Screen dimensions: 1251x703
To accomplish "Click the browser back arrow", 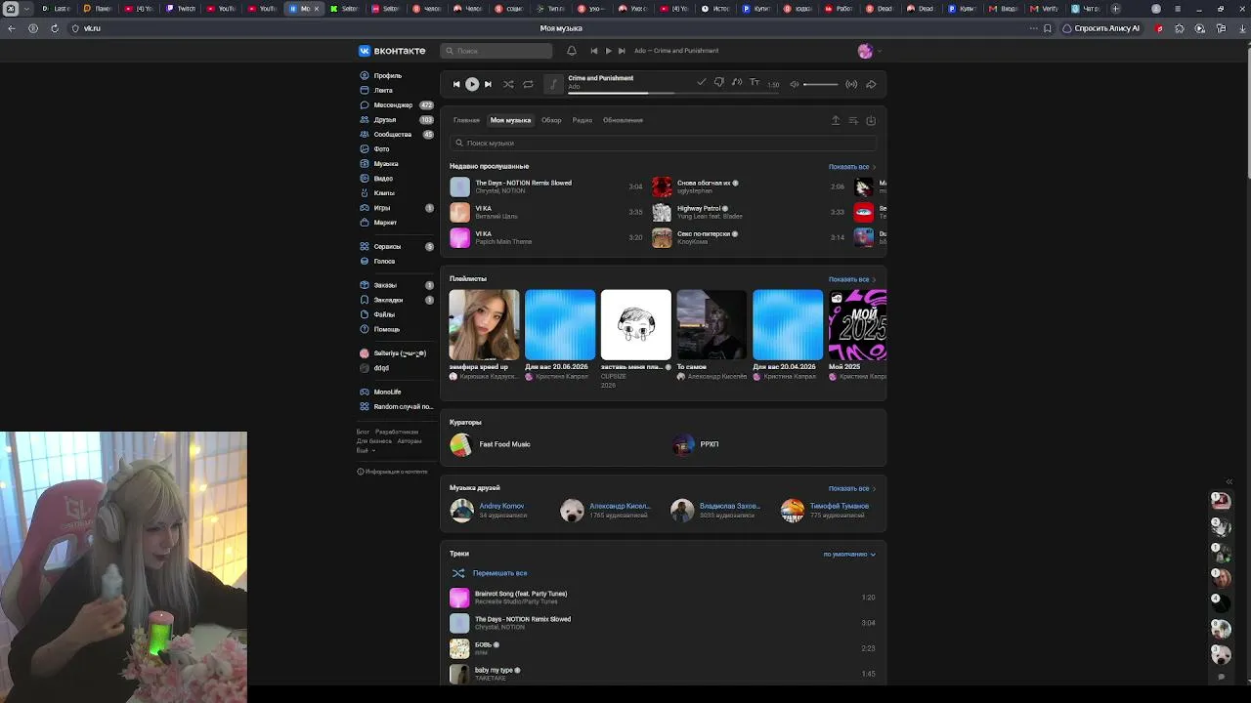I will [12, 28].
